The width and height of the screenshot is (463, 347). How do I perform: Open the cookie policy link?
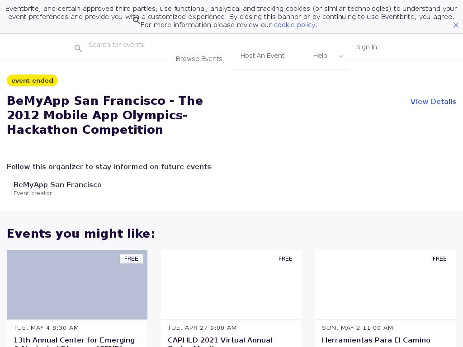[294, 25]
